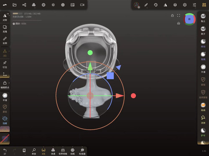Viewport: 209px width, 156px height.
Task: Toggle the 钉住 pin option
Action: pos(5,64)
